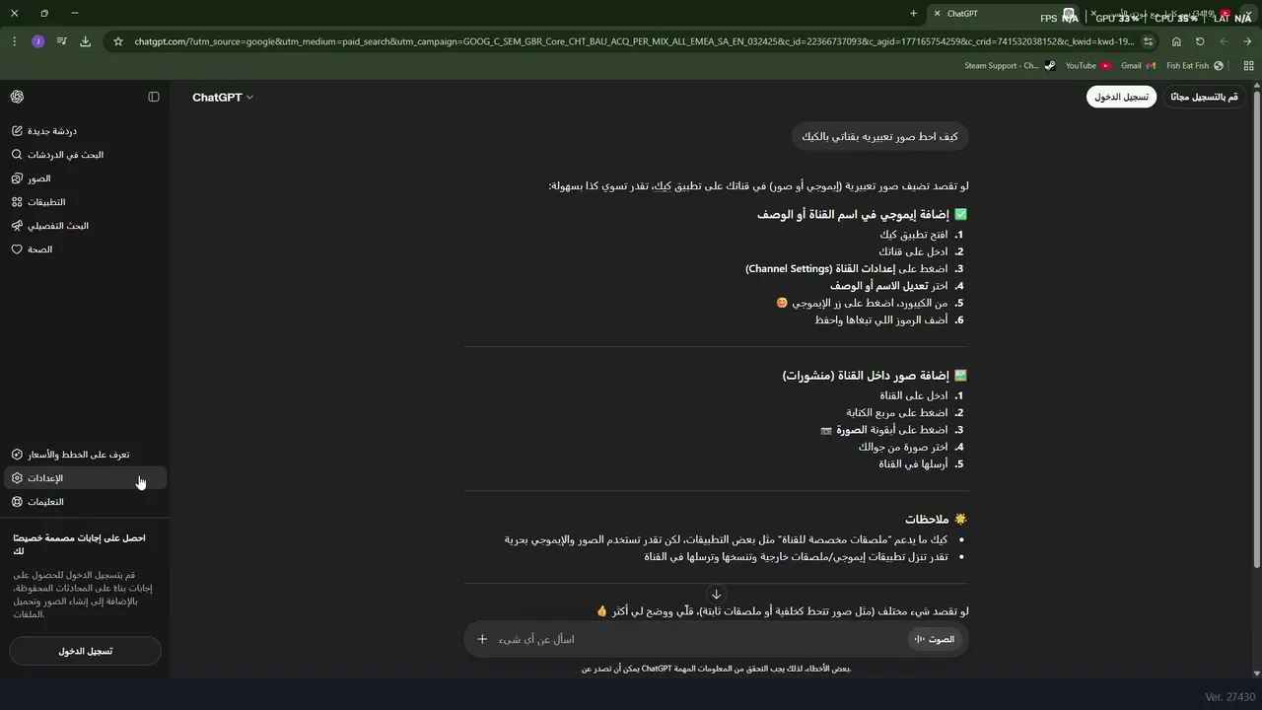Open الإعدادات settings in sidebar

click(x=85, y=478)
